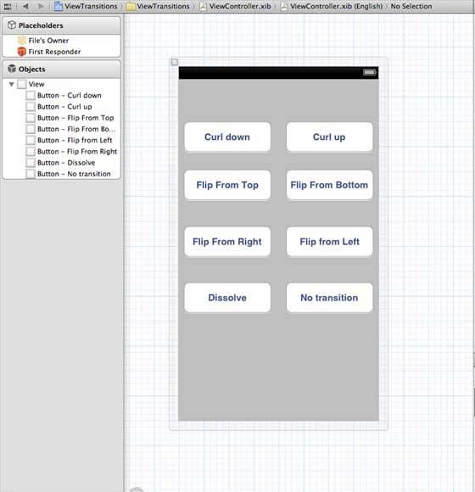The image size is (475, 492).
Task: Go forward with the right arrow
Action: point(41,6)
